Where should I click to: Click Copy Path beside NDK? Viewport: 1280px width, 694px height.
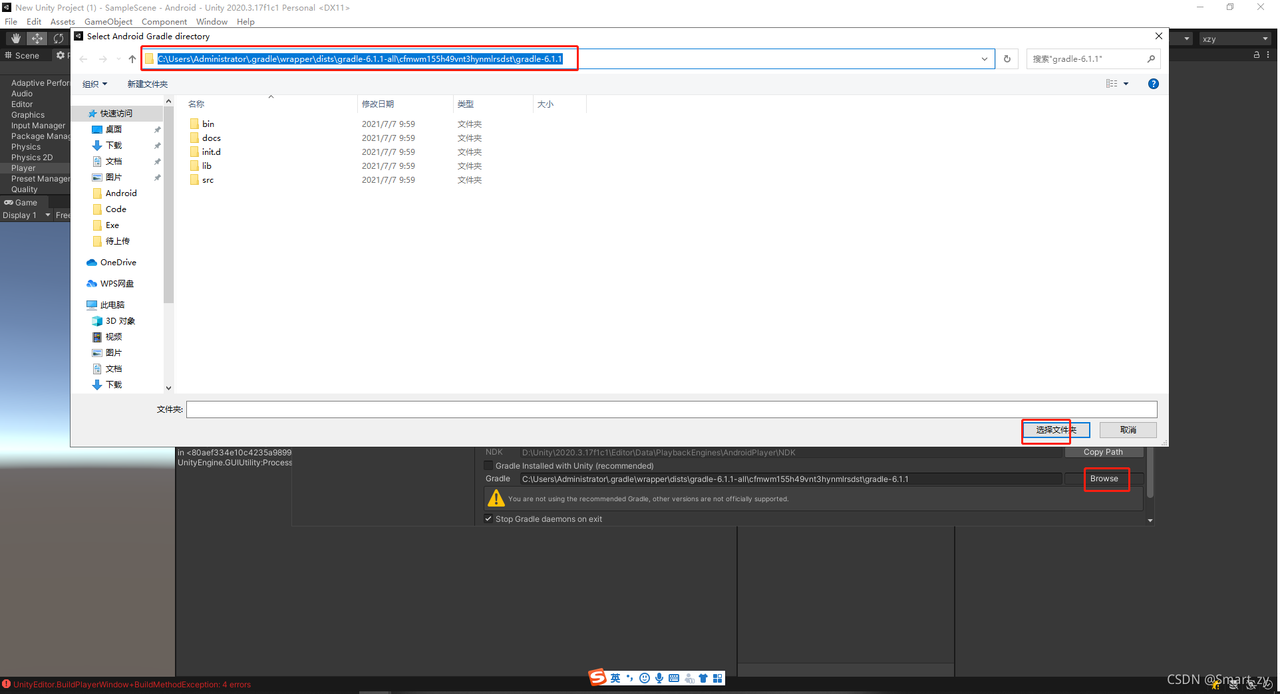1103,452
